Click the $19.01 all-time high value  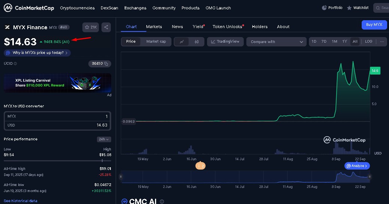coord(105,169)
